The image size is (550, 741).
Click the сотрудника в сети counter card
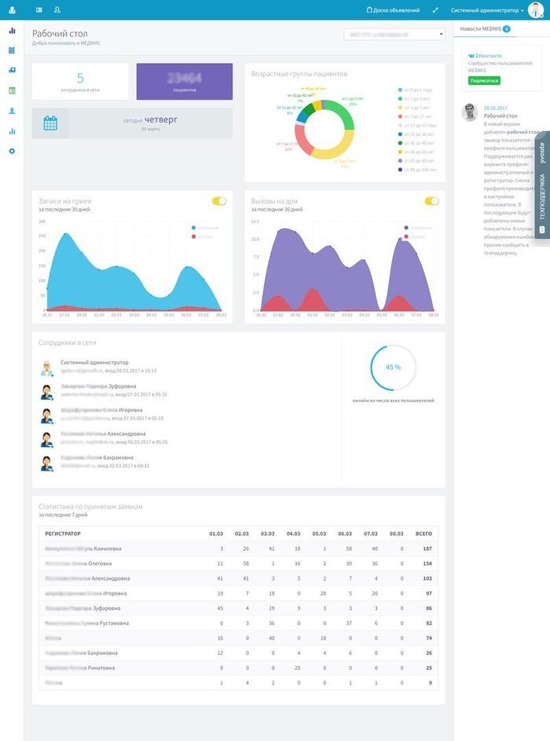pyautogui.click(x=80, y=81)
